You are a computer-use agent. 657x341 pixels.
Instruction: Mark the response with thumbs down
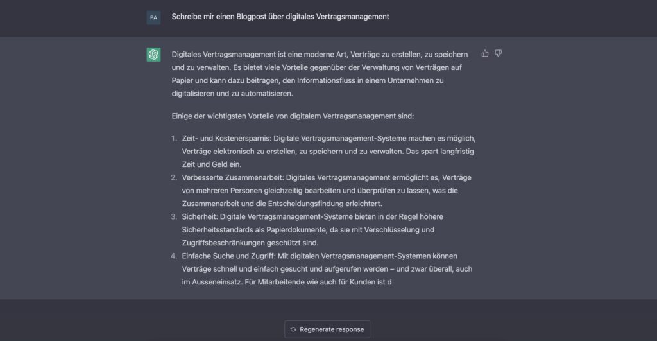(499, 53)
